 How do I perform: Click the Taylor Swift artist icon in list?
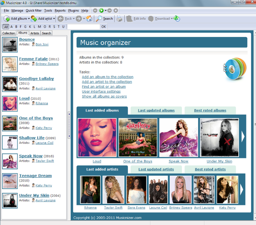click(33, 161)
